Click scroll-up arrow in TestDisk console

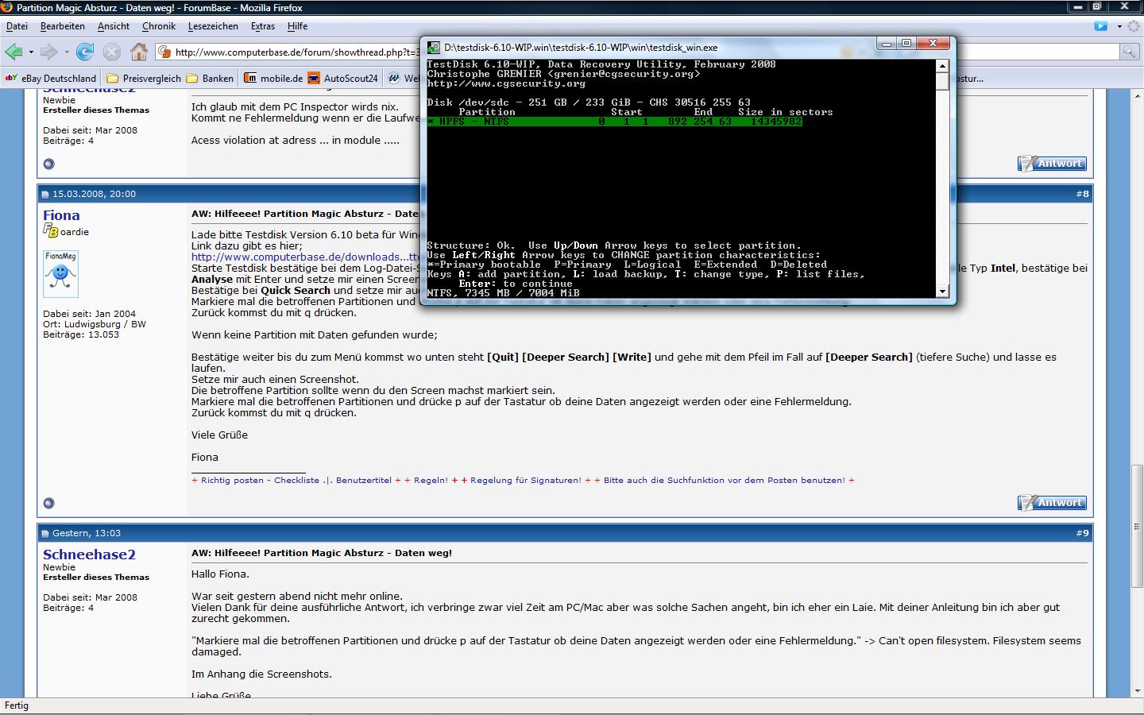point(942,66)
